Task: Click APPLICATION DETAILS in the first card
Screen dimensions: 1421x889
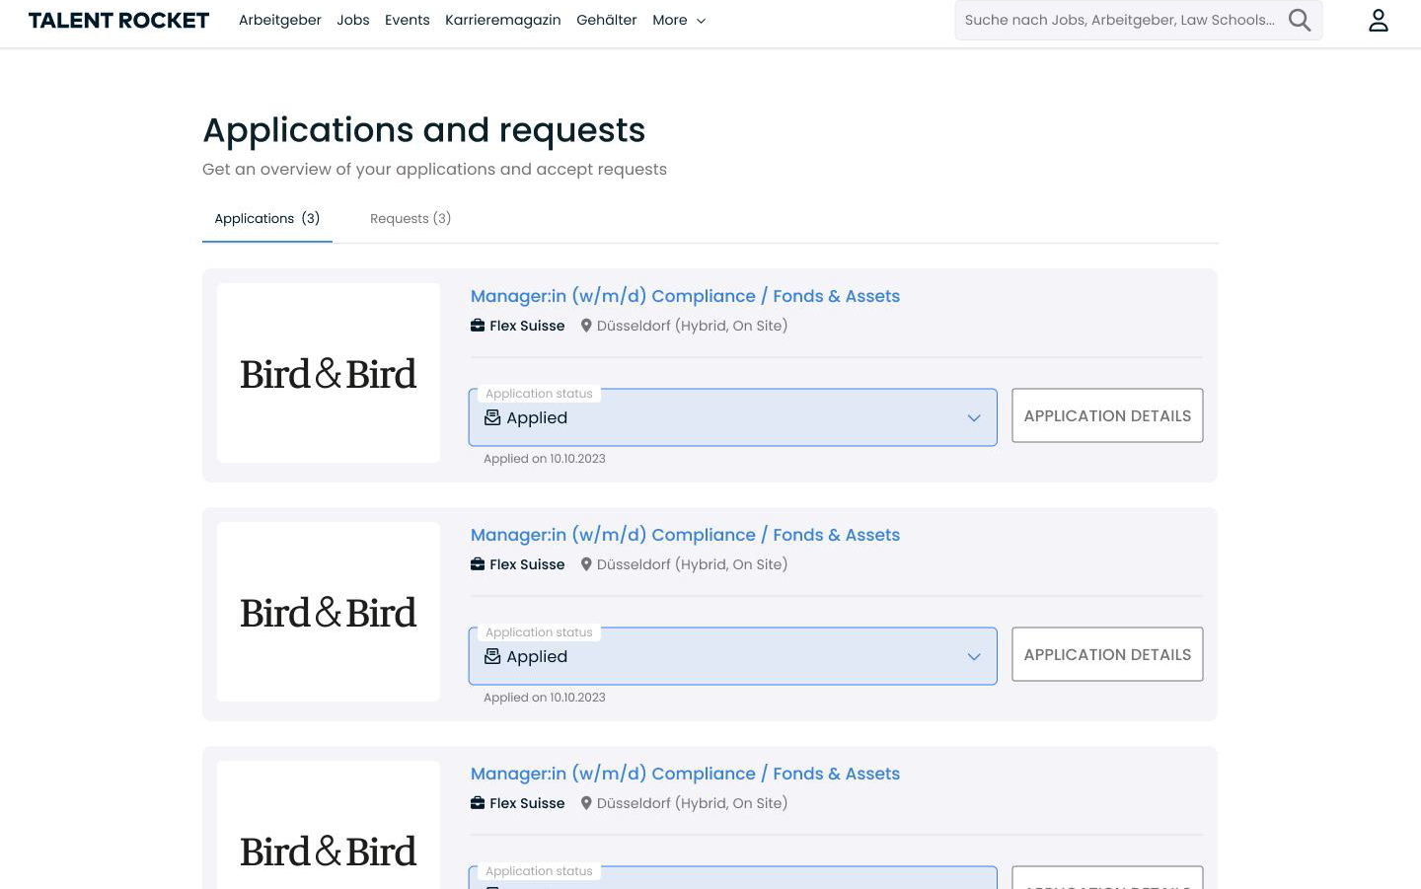Action: [x=1107, y=415]
